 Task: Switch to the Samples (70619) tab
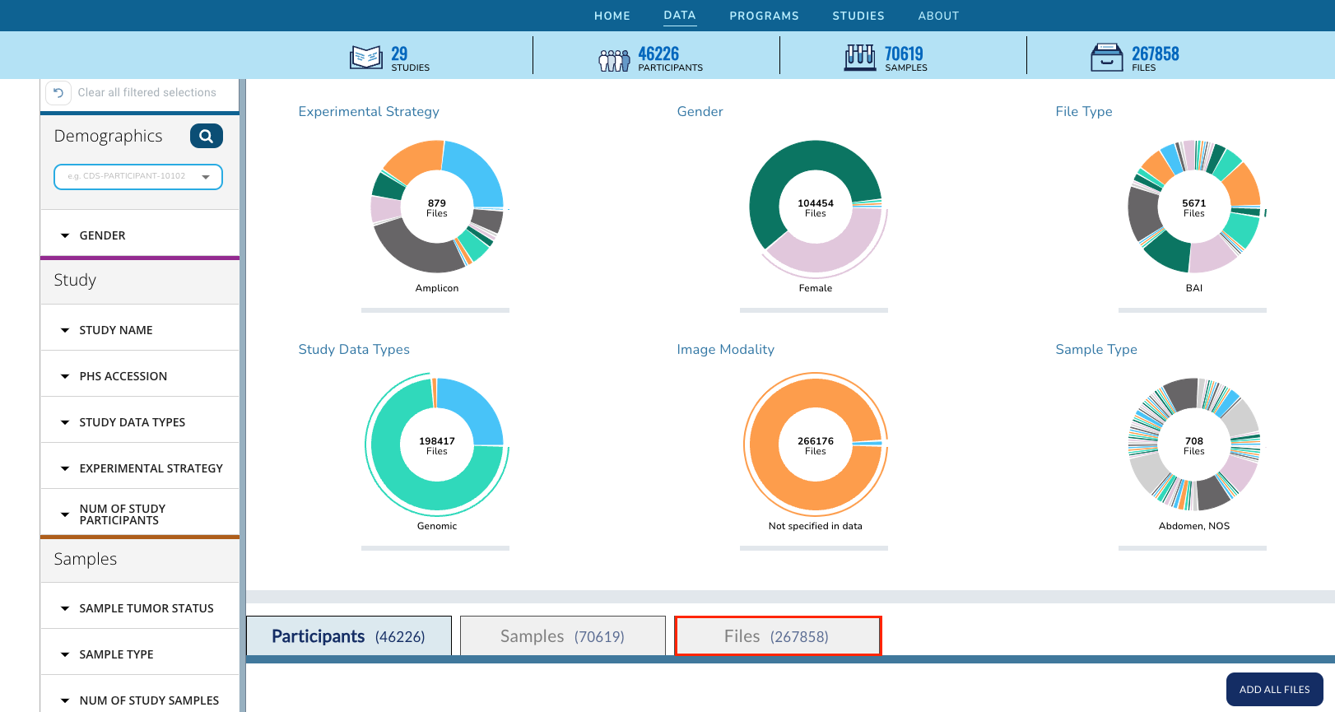(x=563, y=636)
